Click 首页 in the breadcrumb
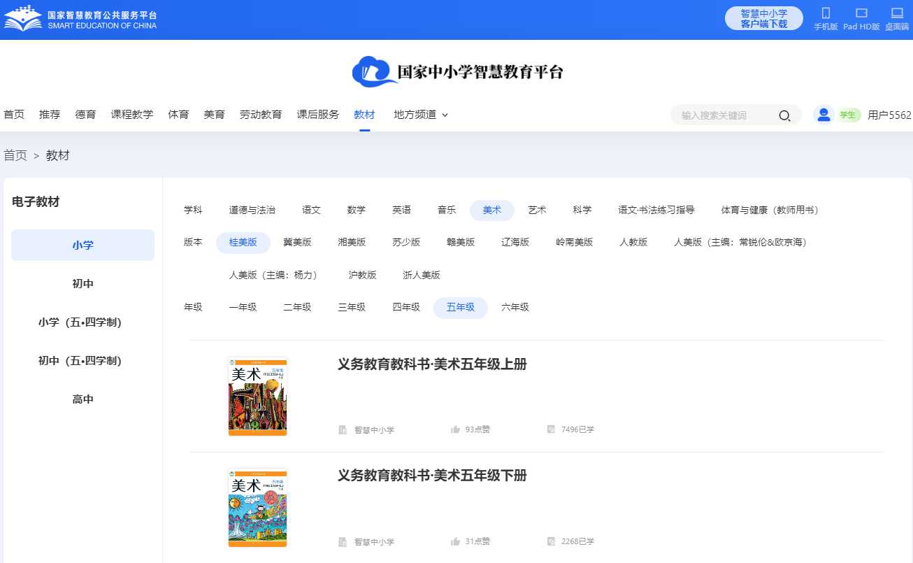 click(x=15, y=155)
